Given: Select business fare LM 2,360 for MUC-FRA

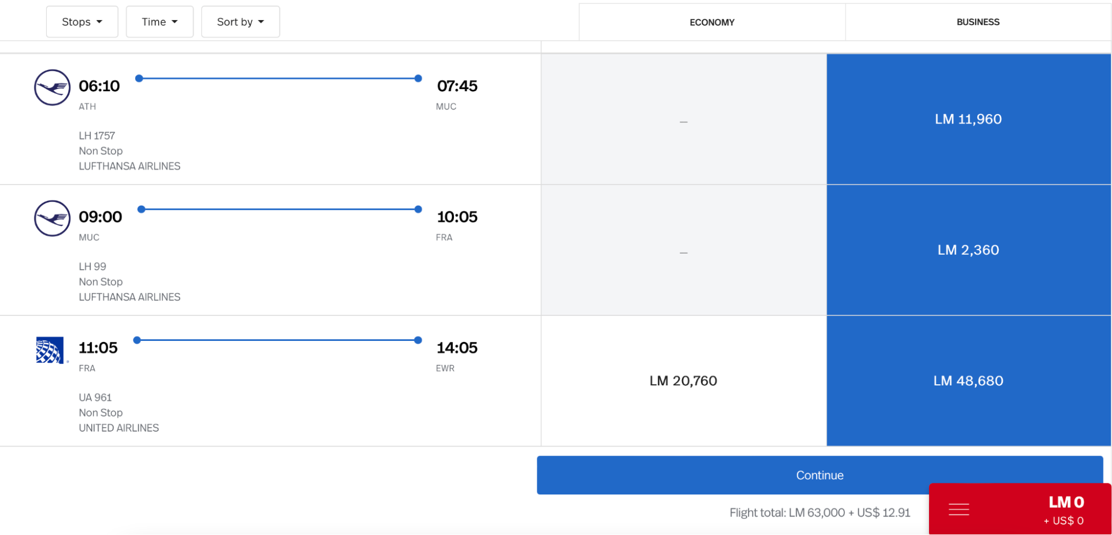Looking at the screenshot, I should point(968,250).
